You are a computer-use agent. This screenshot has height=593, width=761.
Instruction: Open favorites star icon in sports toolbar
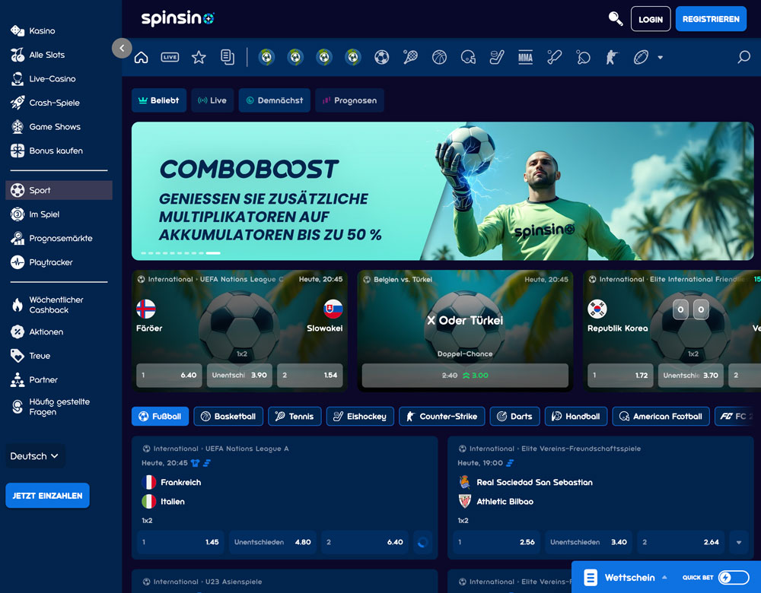(199, 57)
